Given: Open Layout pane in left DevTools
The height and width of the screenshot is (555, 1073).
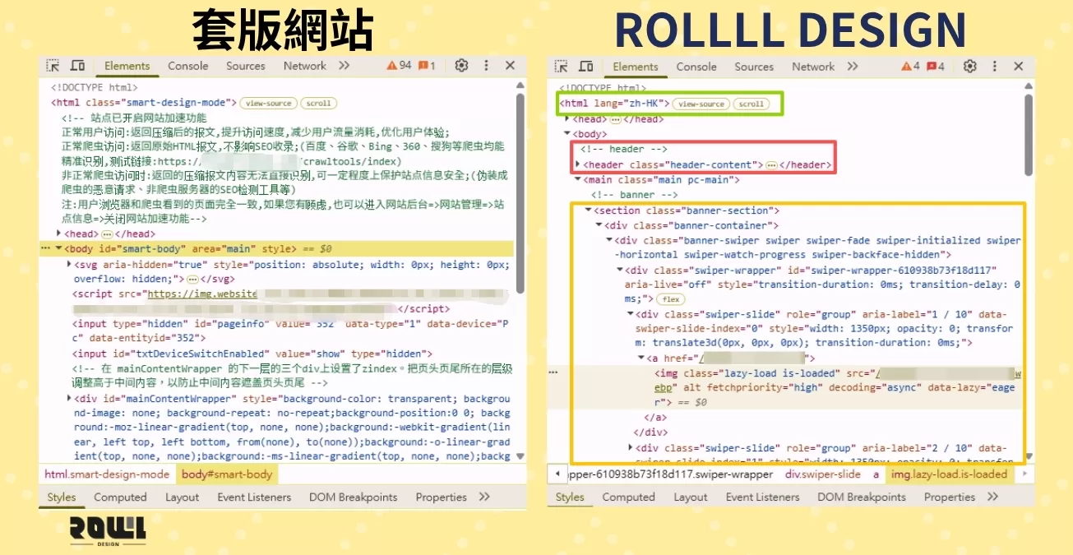Looking at the screenshot, I should [x=182, y=497].
